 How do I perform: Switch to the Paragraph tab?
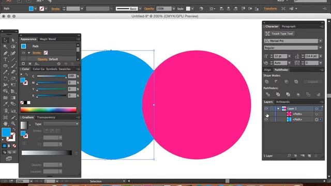point(289,26)
